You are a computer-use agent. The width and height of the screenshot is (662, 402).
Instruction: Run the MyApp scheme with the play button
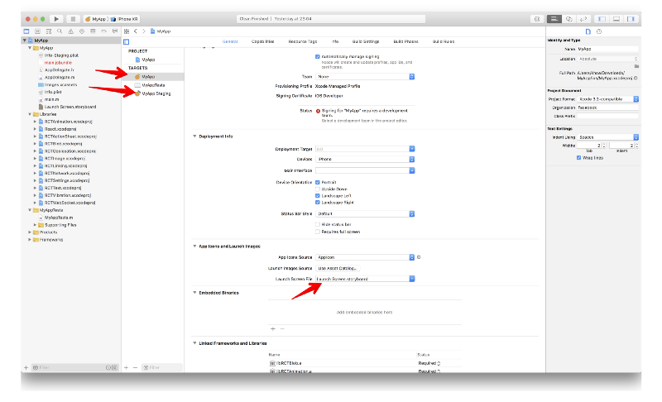click(x=56, y=19)
